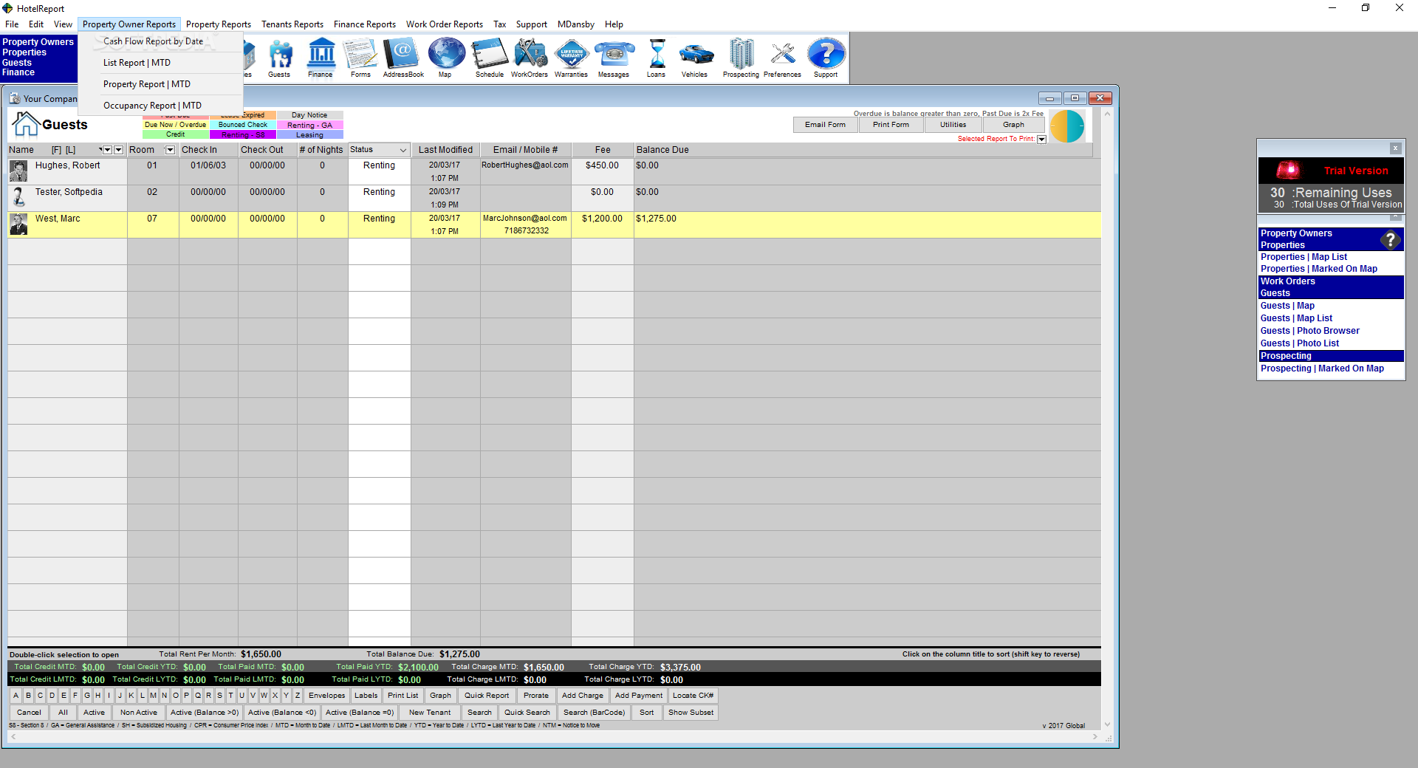Choose Occupancy Report | MTD entry
1418x768 pixels.
click(x=152, y=106)
